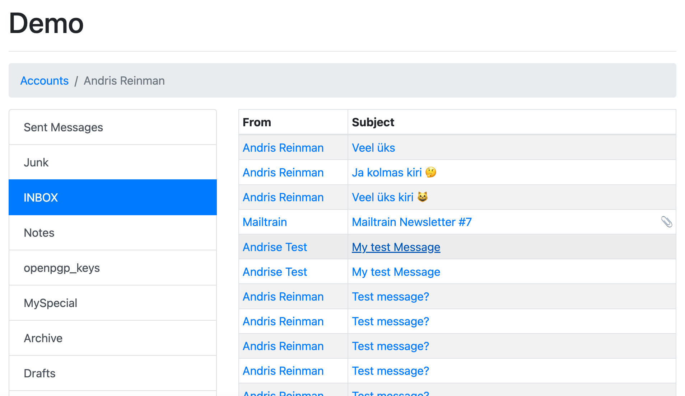The height and width of the screenshot is (396, 685).
Task: Click the Mailtrain sender link
Action: click(x=265, y=222)
